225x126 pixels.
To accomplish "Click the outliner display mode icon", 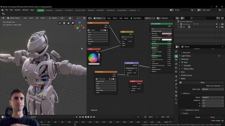I will (x=182, y=18).
